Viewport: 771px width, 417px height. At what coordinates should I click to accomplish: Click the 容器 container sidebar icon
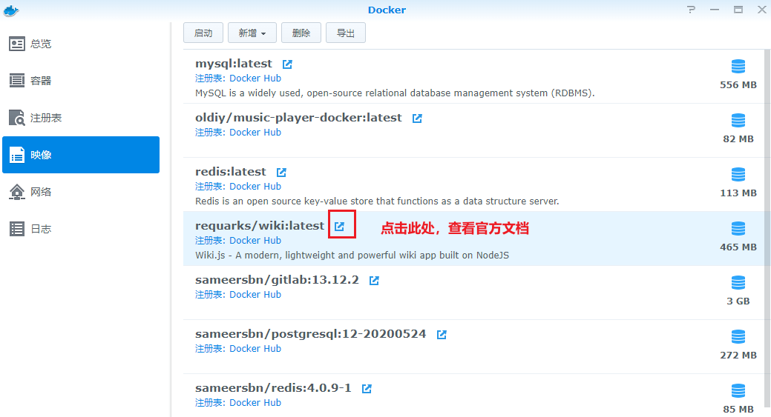17,81
